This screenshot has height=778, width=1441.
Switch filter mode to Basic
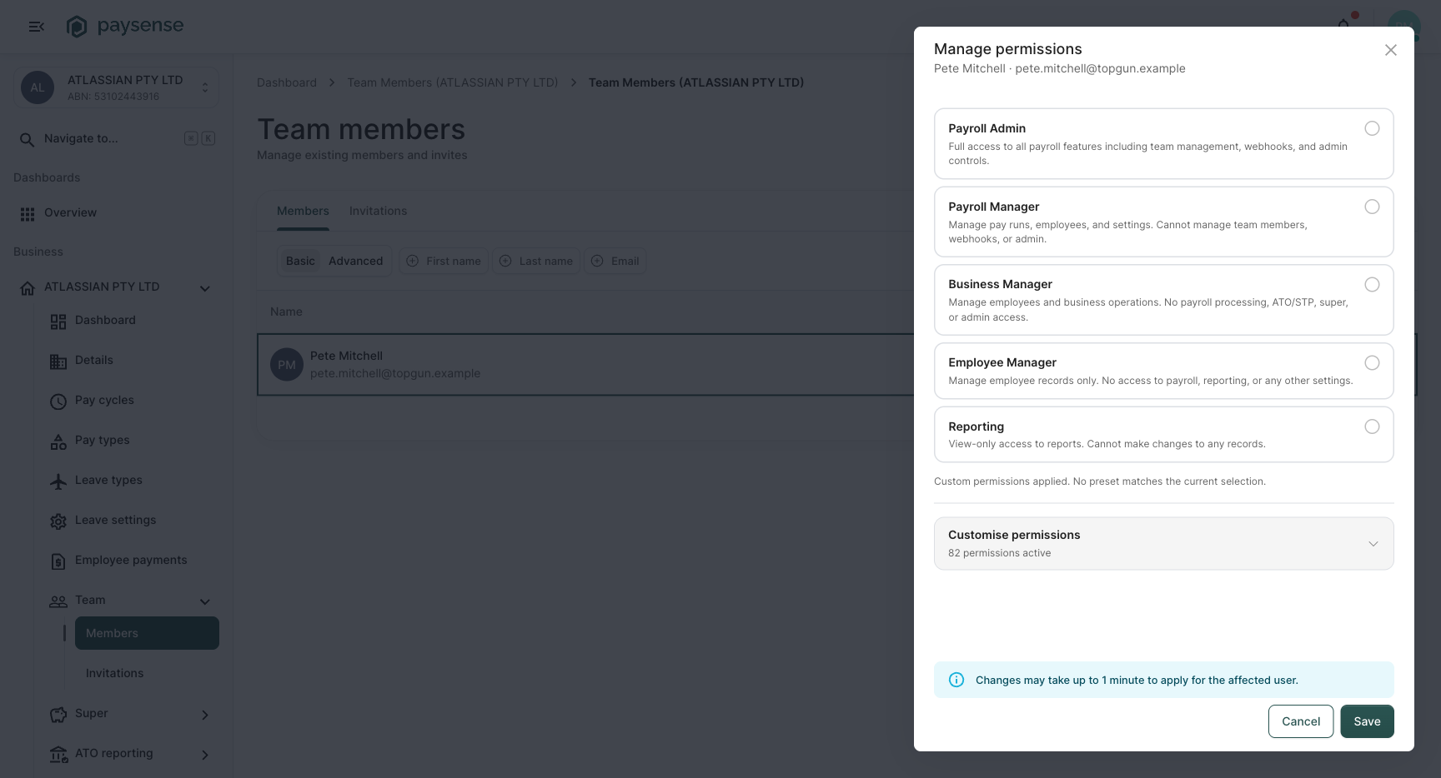[300, 261]
